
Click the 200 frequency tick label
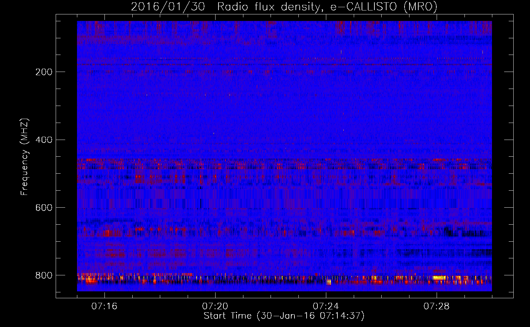click(x=44, y=72)
